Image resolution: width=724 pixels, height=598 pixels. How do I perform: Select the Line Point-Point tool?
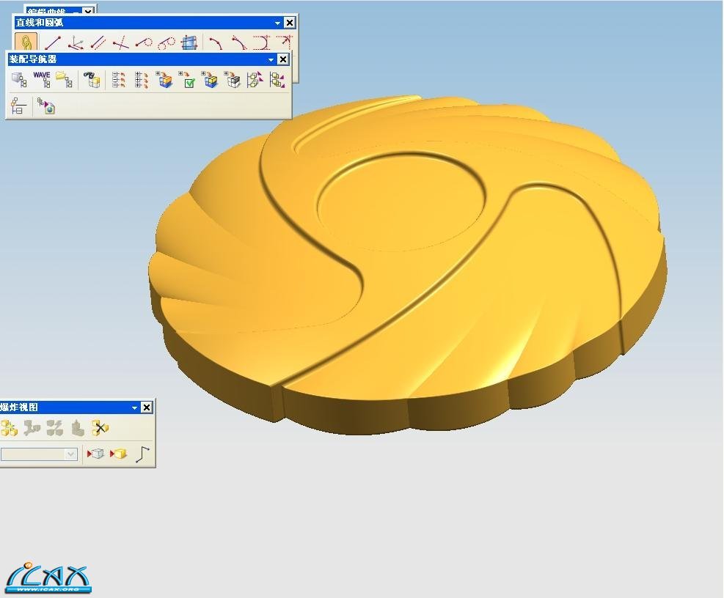pyautogui.click(x=53, y=43)
